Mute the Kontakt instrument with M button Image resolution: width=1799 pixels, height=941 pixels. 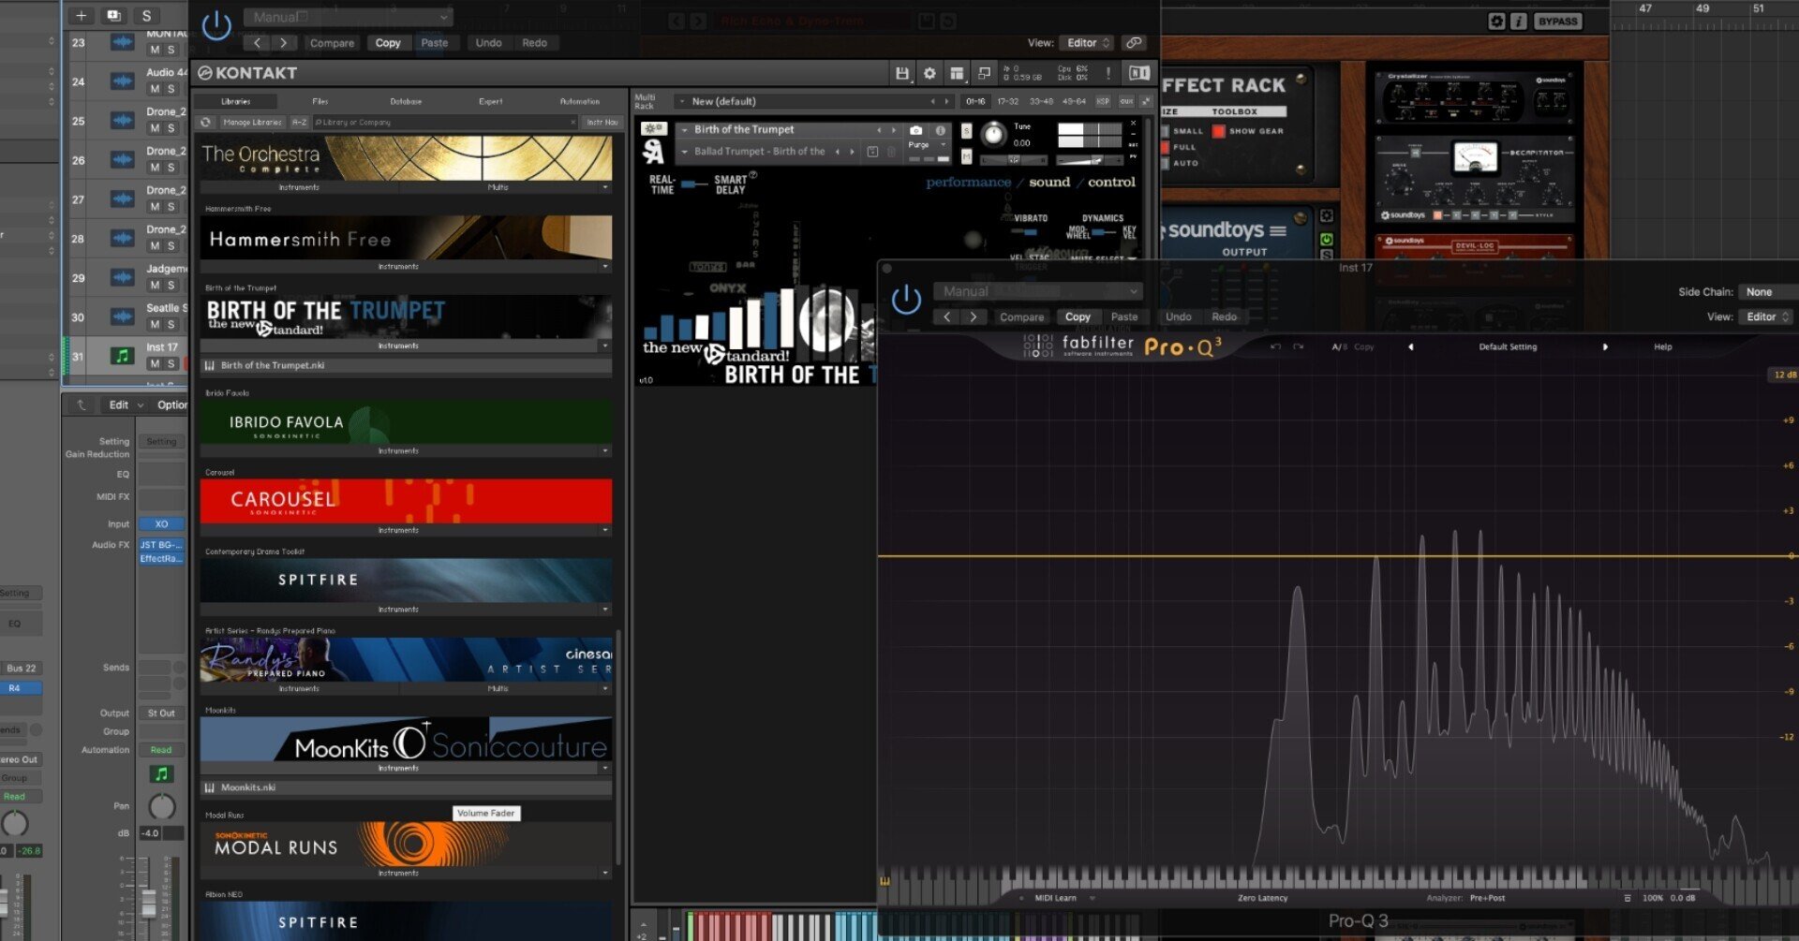click(x=966, y=156)
